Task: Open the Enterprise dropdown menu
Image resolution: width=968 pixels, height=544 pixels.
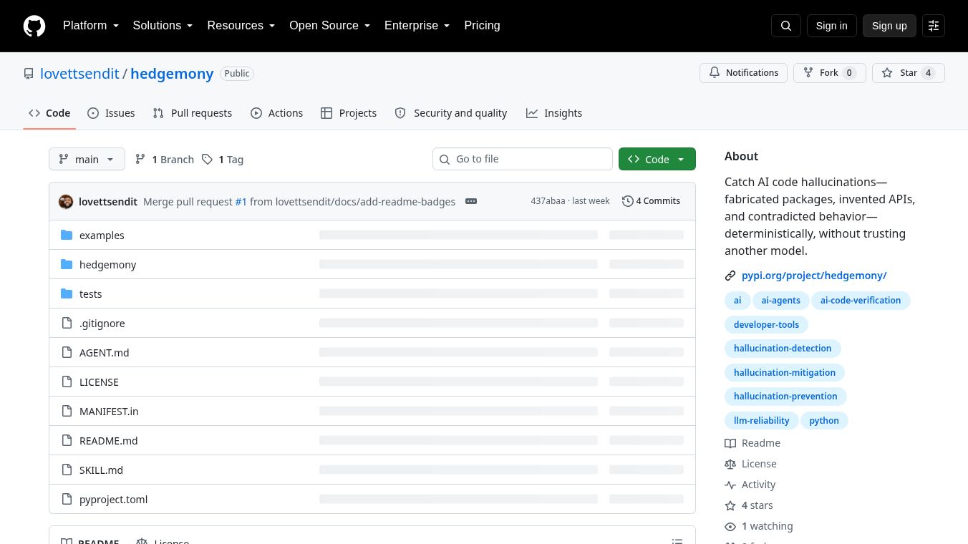Action: [417, 26]
